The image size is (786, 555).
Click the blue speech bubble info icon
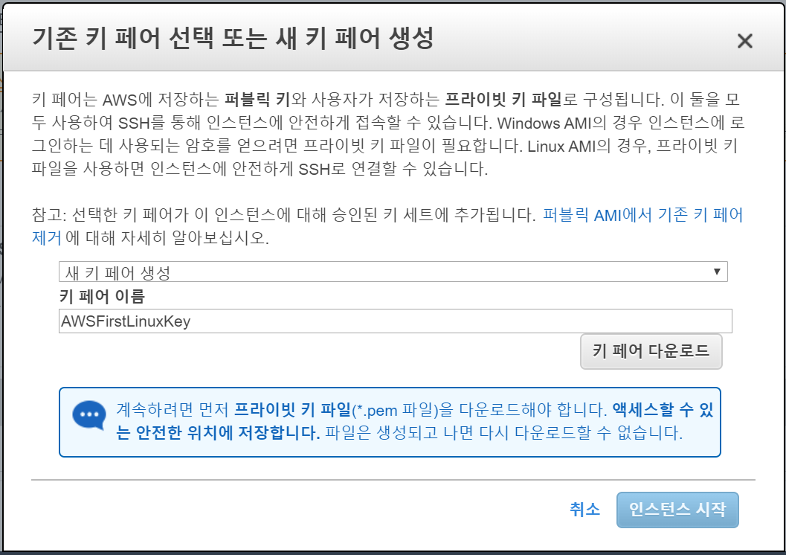click(89, 416)
